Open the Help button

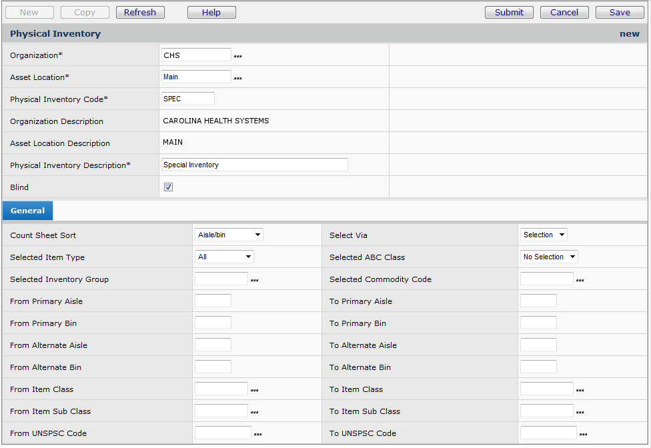[211, 12]
